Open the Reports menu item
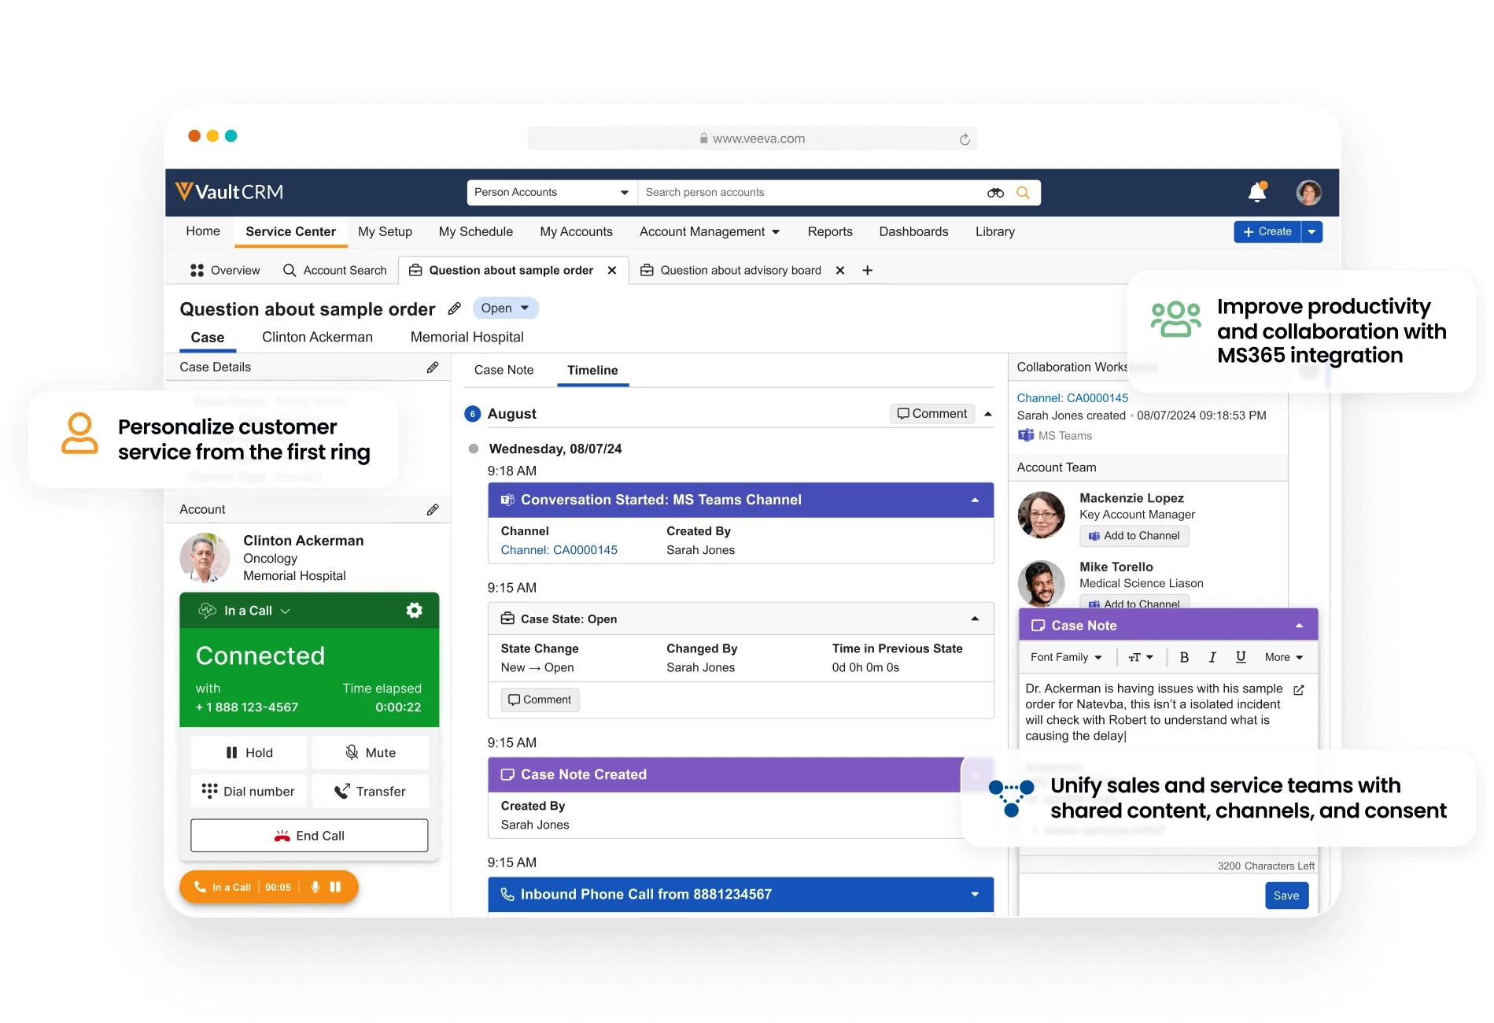The width and height of the screenshot is (1494, 1023). click(829, 231)
